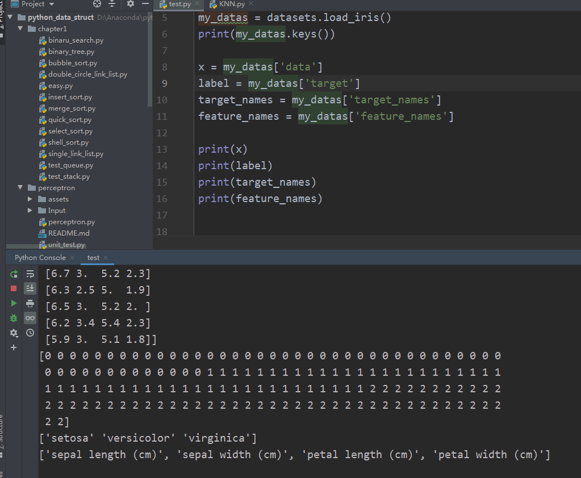
Task: Expand the Input folder
Action: click(30, 210)
